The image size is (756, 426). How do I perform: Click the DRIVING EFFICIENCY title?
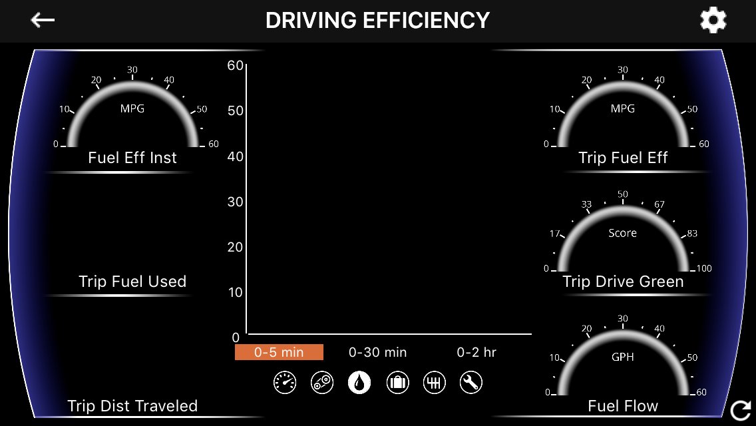tap(377, 20)
